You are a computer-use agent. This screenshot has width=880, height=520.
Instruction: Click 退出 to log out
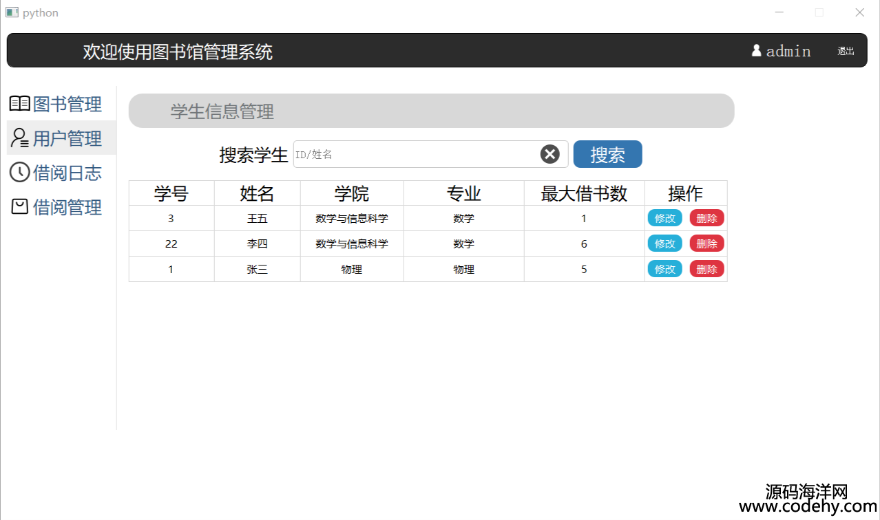pyautogui.click(x=846, y=52)
